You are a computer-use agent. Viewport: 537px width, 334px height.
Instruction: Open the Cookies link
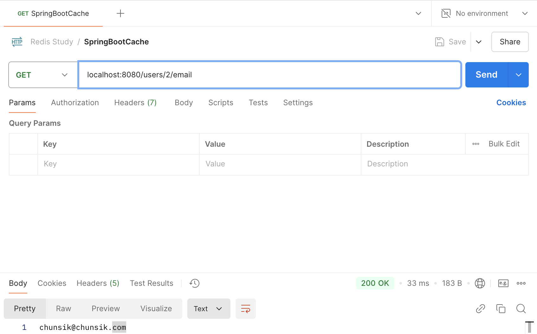click(x=511, y=103)
